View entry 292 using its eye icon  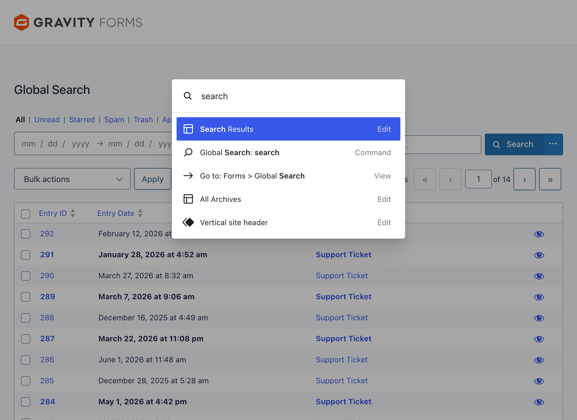539,234
